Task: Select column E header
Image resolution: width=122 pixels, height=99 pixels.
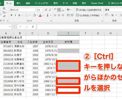Action: click(68, 33)
